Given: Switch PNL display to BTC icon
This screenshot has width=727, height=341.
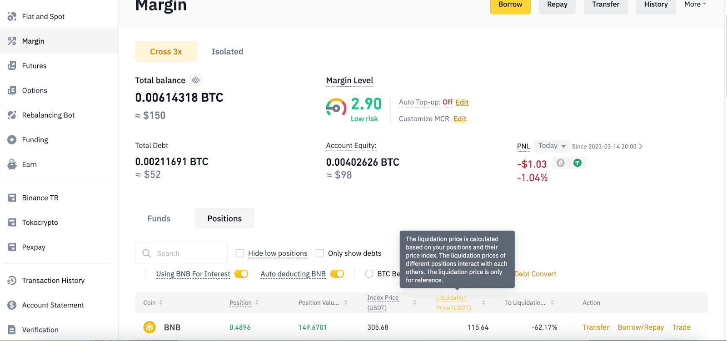Looking at the screenshot, I should point(560,163).
